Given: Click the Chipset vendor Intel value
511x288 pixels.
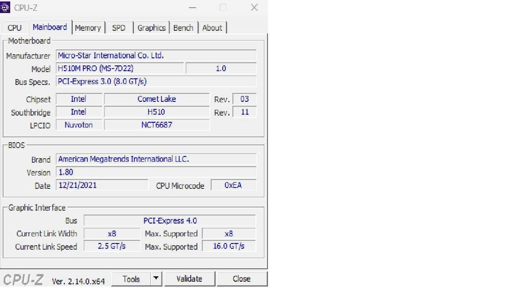Looking at the screenshot, I should click(x=79, y=99).
